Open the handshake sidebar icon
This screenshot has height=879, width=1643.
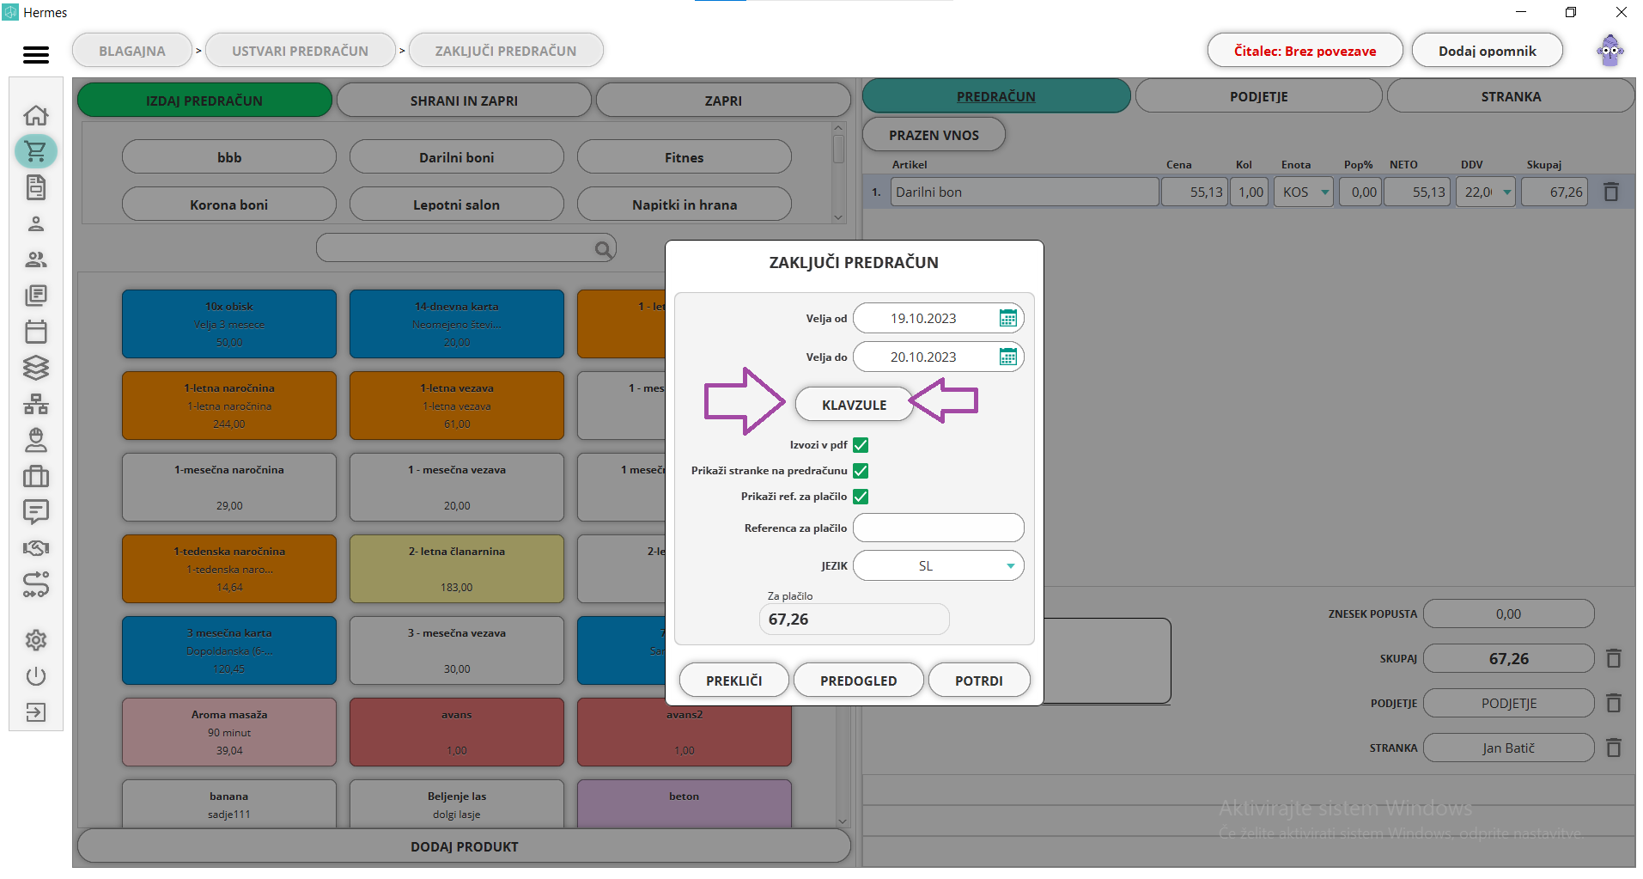point(36,548)
